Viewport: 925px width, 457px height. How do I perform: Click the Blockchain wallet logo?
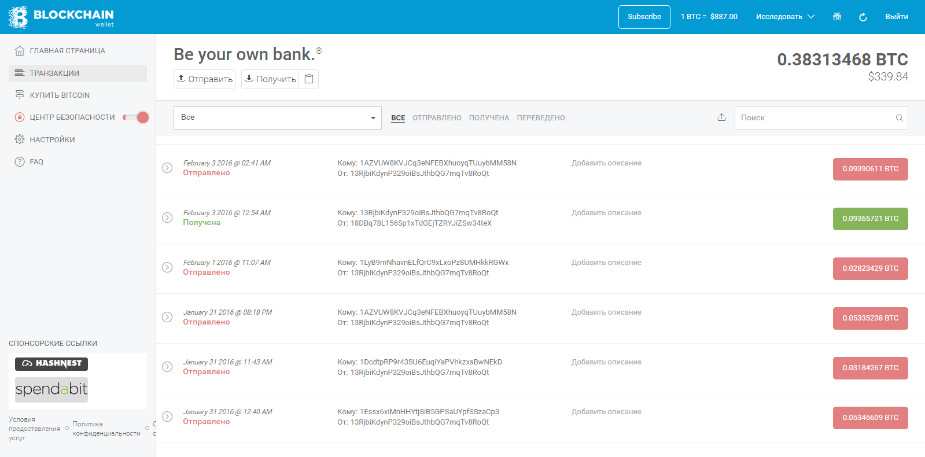[61, 17]
